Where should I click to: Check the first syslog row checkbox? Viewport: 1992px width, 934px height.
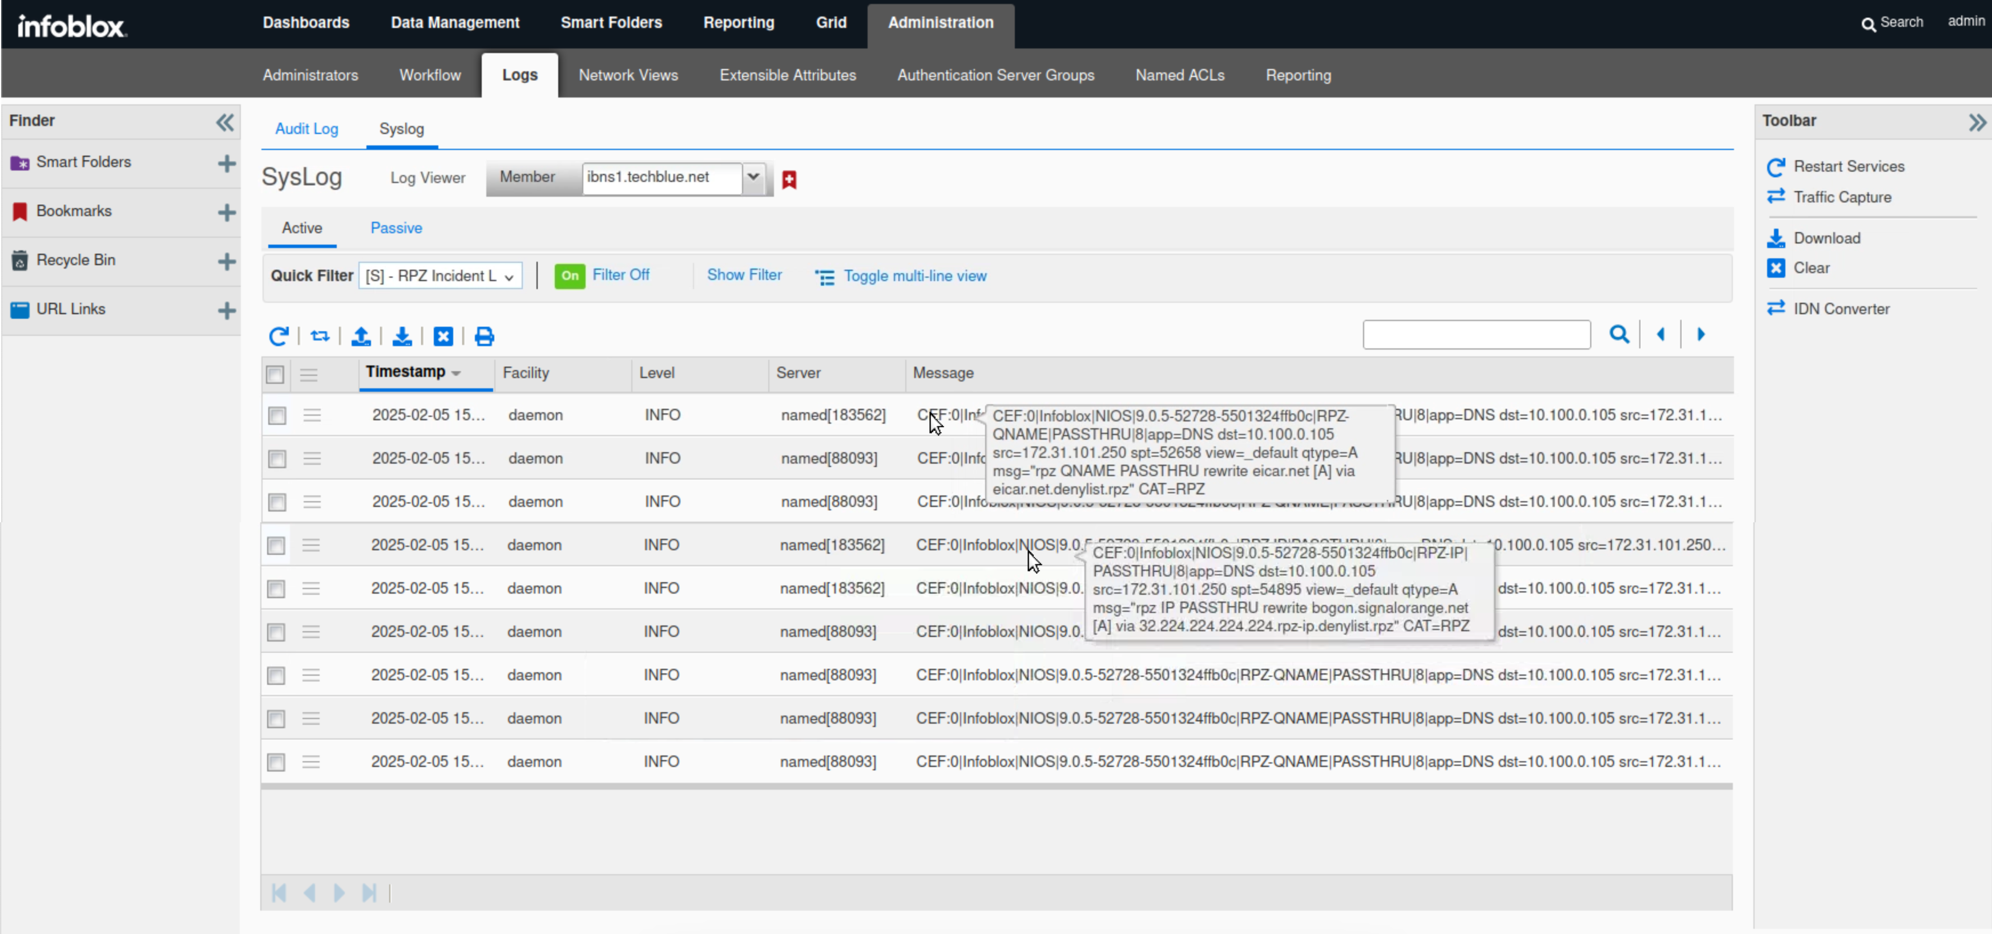point(277,416)
